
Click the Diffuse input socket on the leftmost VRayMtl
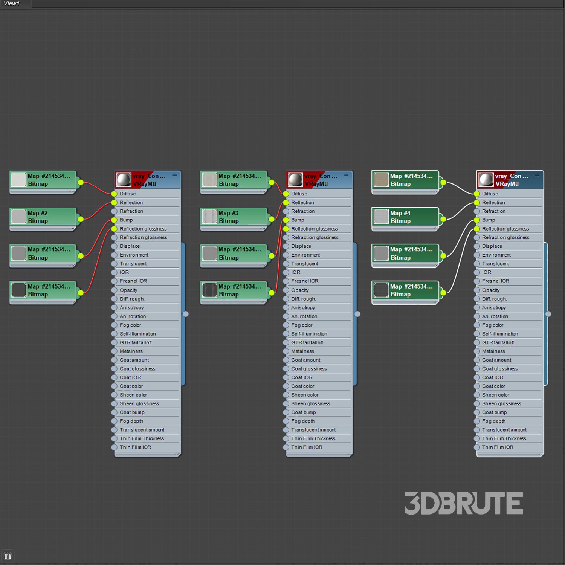tap(114, 194)
